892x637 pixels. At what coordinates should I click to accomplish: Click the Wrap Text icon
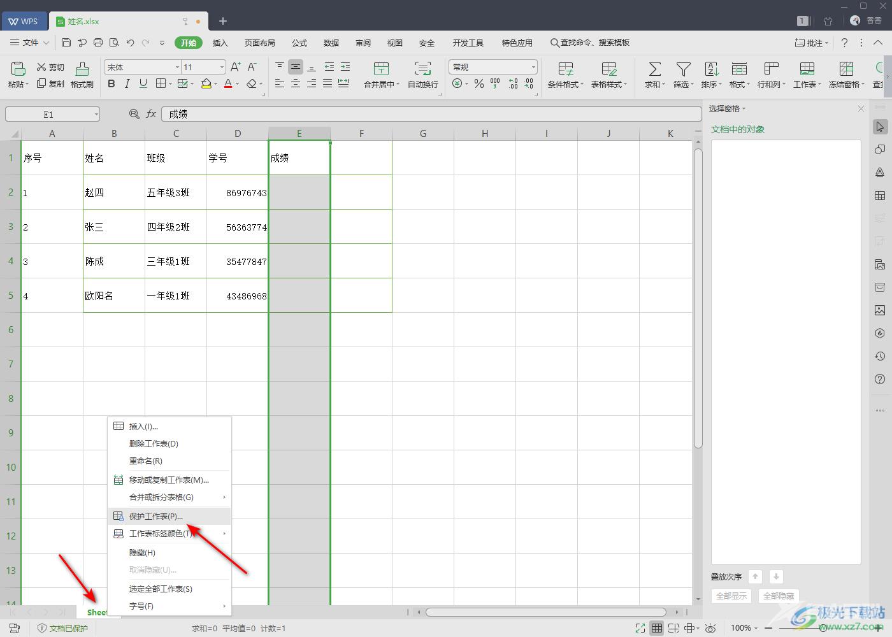tap(422, 68)
